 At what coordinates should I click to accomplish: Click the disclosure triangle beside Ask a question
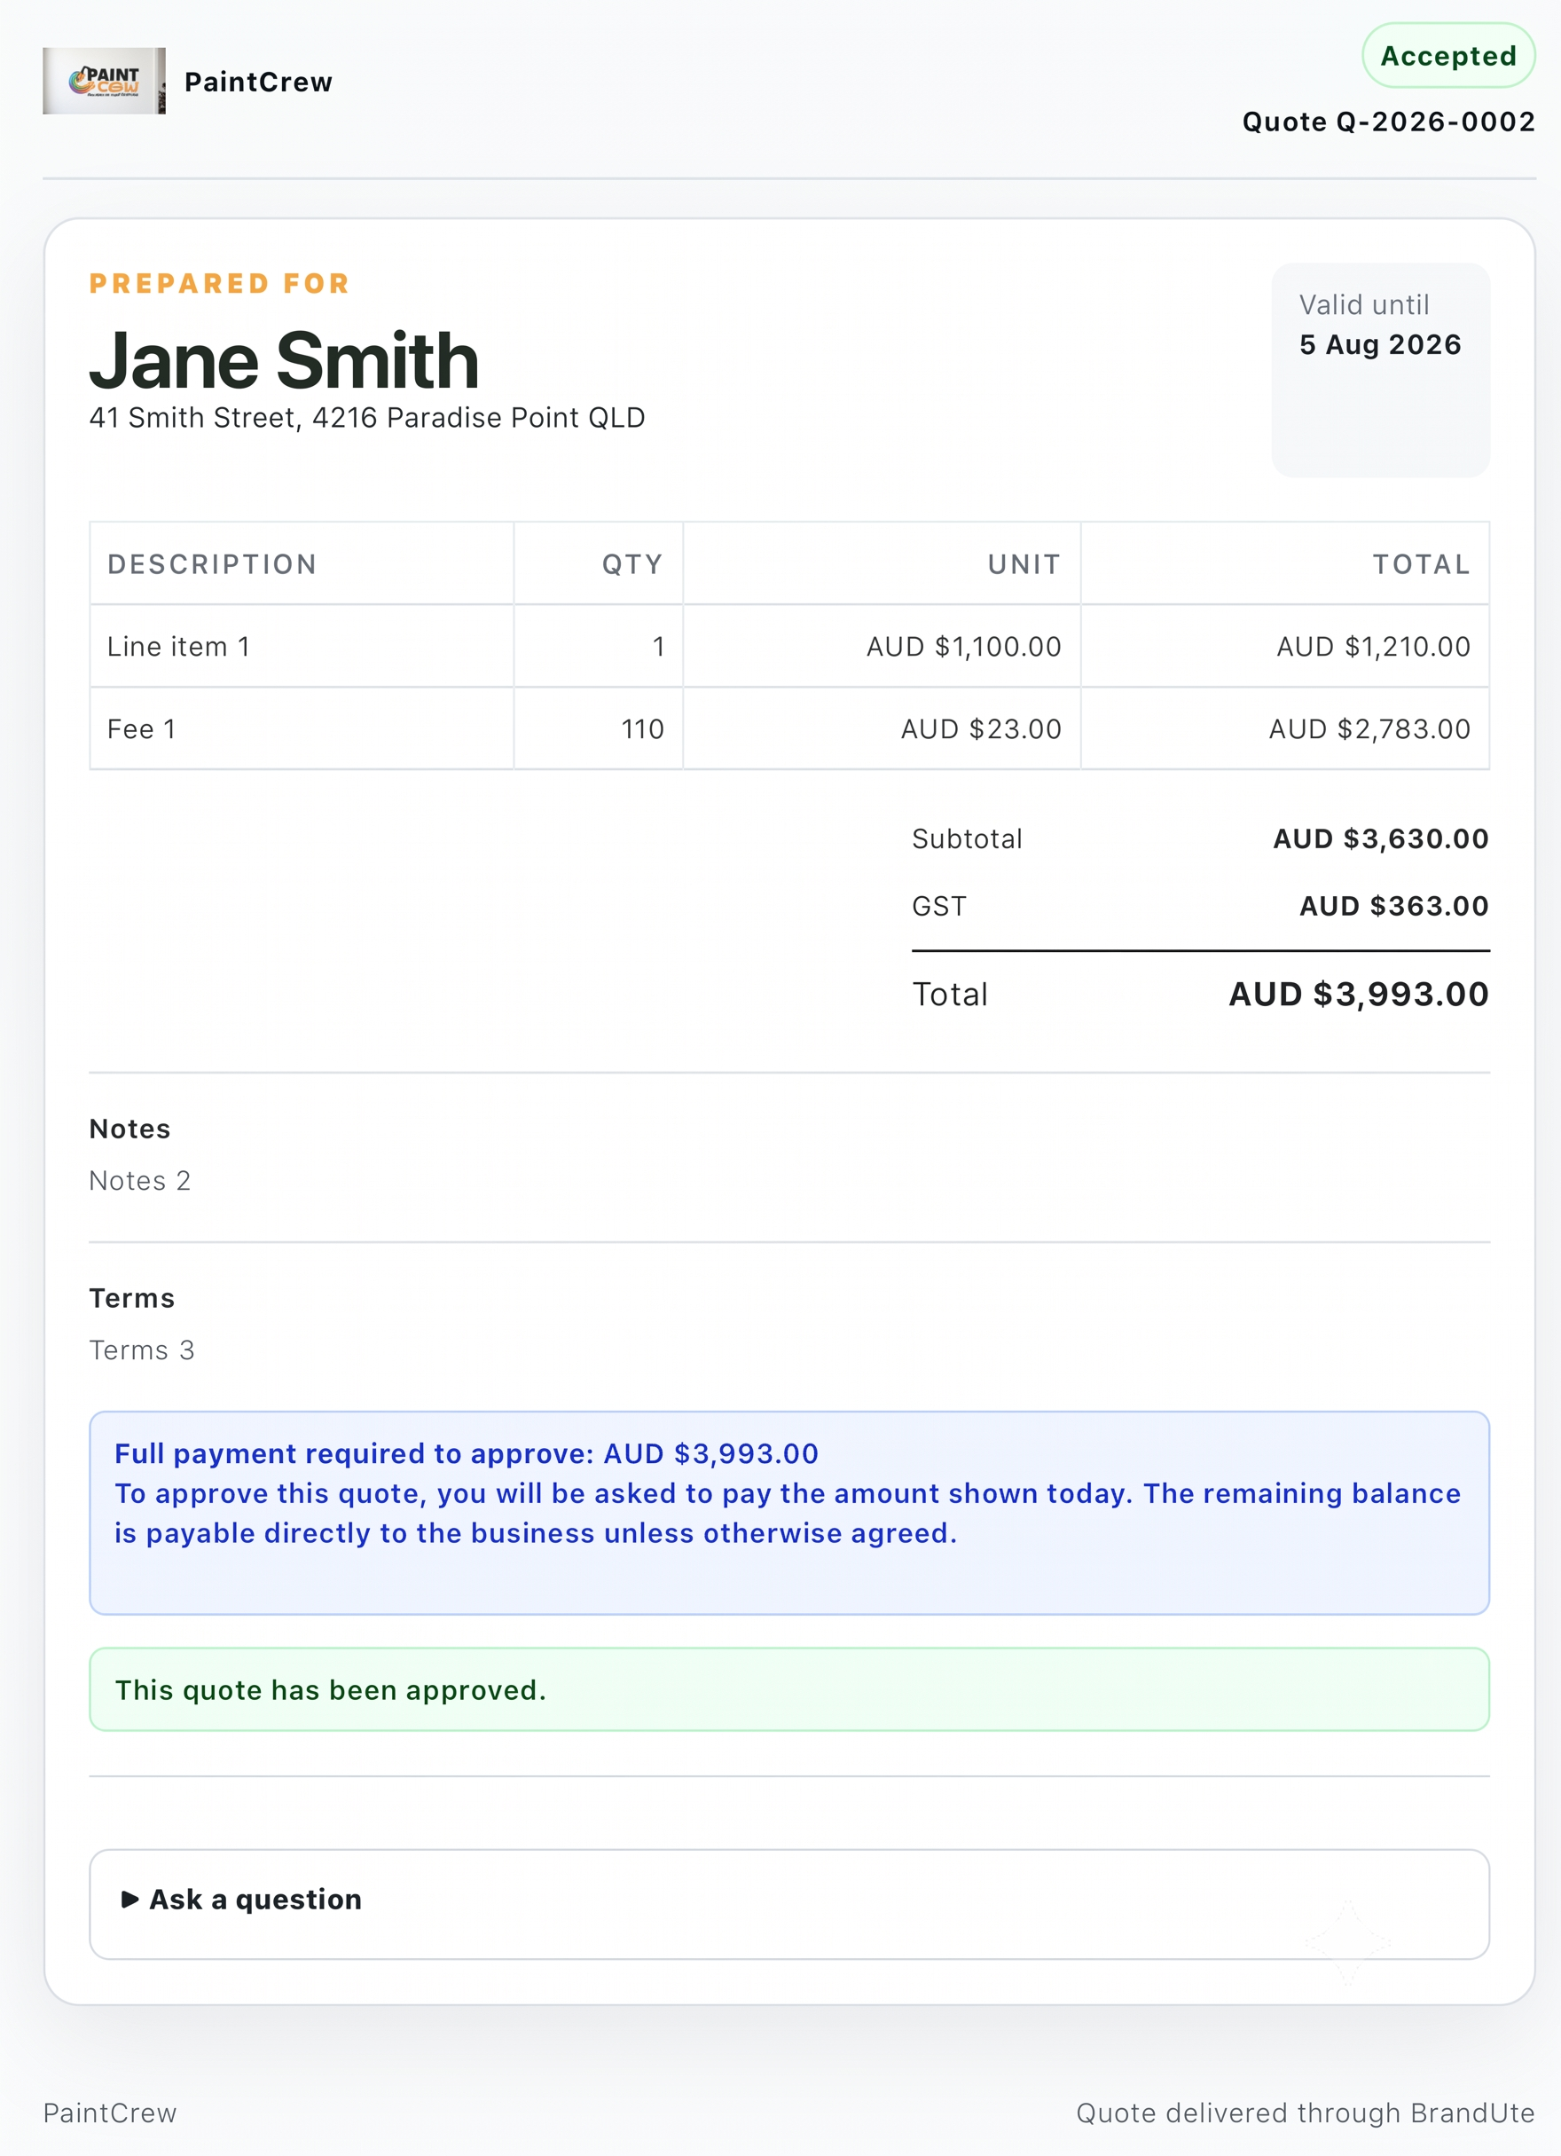tap(130, 1900)
